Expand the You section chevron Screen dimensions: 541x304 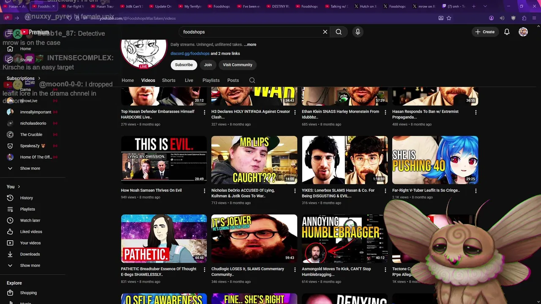pyautogui.click(x=19, y=187)
